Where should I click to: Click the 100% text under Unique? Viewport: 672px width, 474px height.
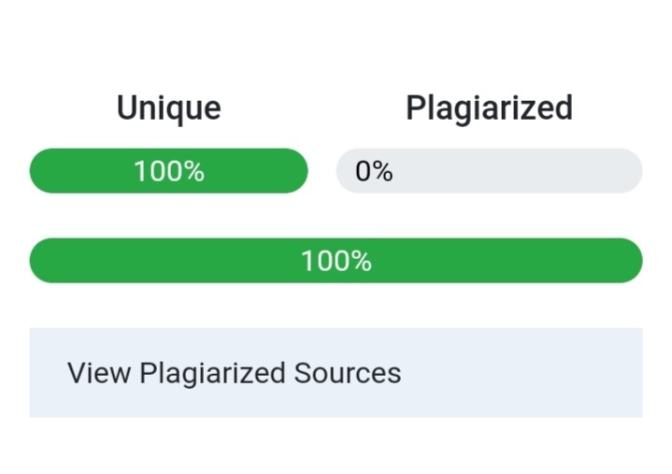(x=169, y=171)
